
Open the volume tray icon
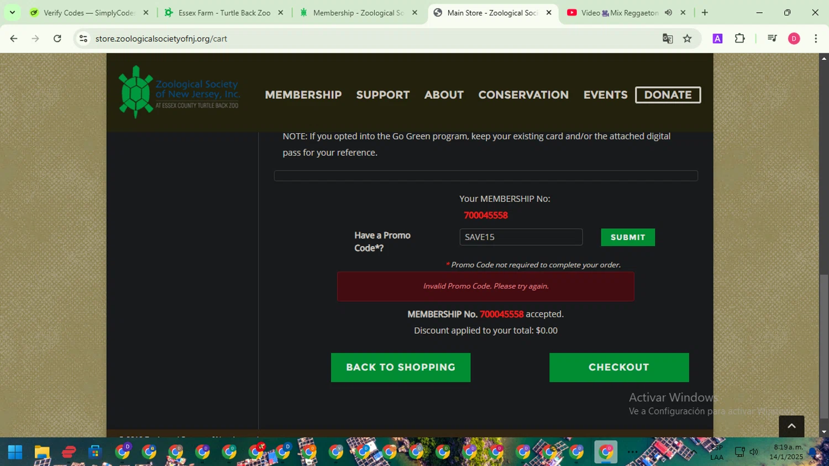coord(754,452)
